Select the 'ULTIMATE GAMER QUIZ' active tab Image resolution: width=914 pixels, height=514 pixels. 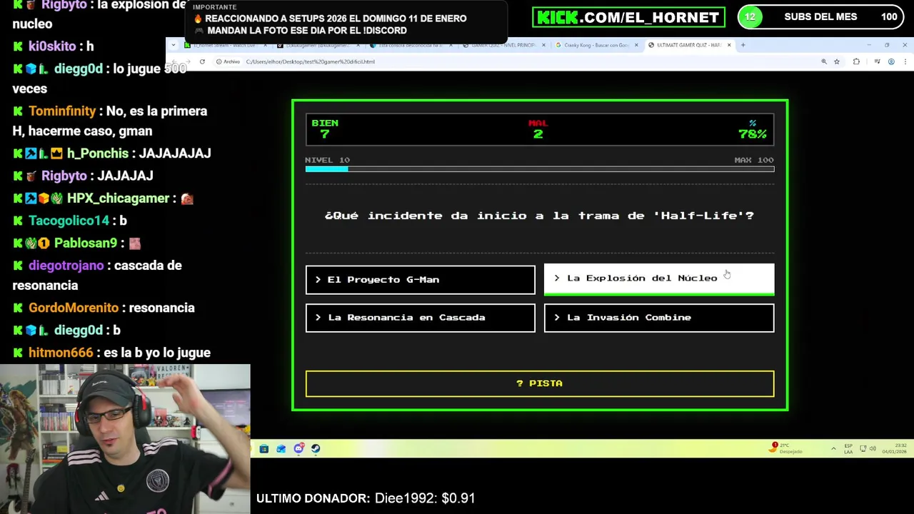[689, 45]
